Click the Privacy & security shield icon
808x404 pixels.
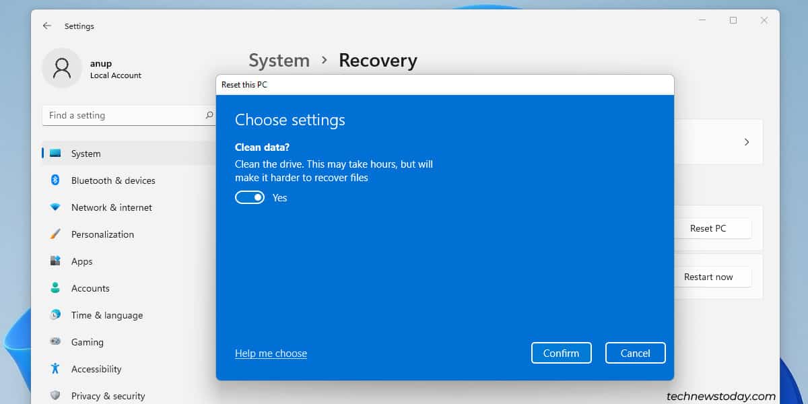coord(57,396)
